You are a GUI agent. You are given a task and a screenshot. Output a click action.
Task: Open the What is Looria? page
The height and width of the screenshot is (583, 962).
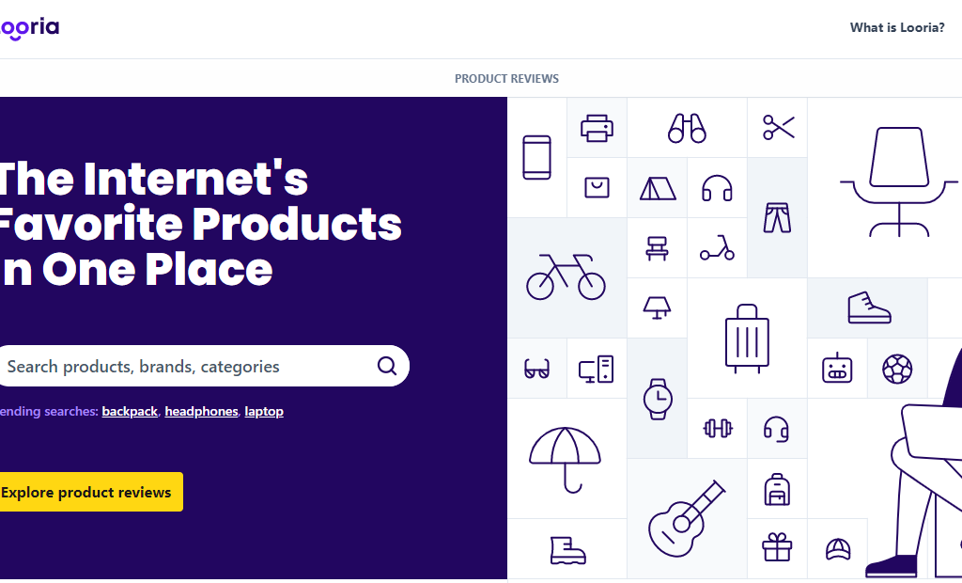click(x=897, y=27)
